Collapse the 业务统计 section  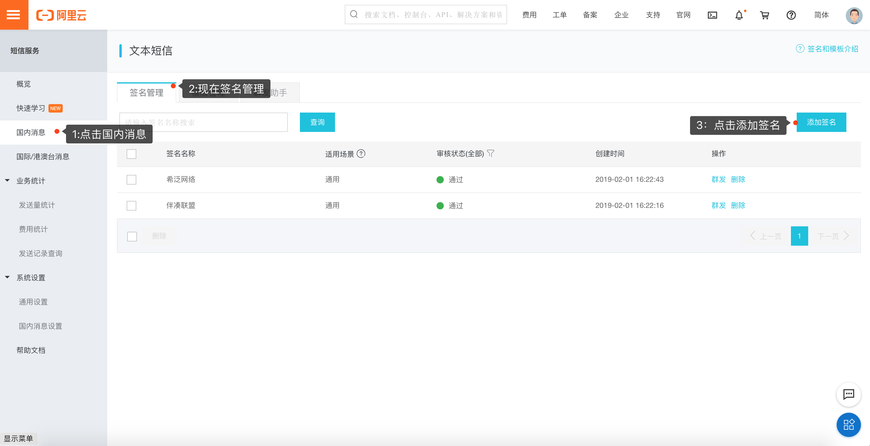click(x=8, y=181)
